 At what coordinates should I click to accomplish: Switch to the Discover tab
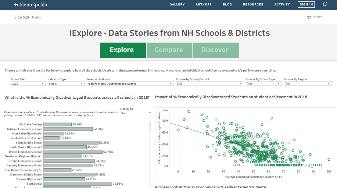[x=215, y=50]
